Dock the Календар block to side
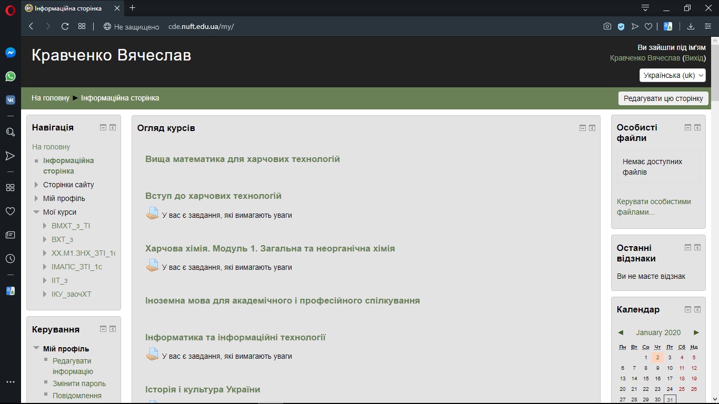 697,309
